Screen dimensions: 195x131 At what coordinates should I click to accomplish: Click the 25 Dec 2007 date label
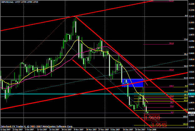click(140, 129)
